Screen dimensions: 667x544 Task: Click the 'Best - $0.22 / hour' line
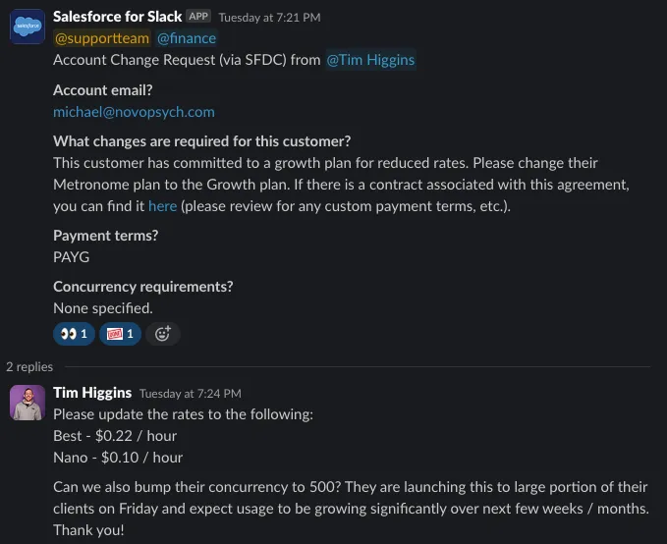click(x=115, y=435)
